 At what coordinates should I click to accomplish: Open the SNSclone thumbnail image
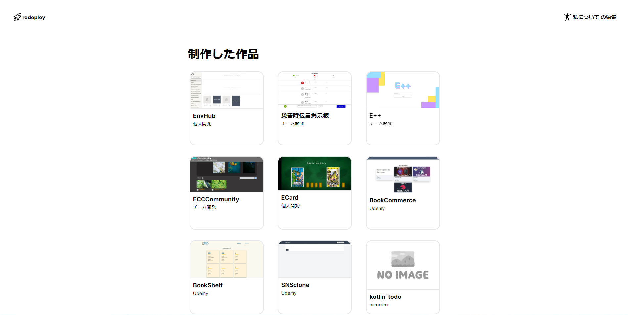pos(315,259)
